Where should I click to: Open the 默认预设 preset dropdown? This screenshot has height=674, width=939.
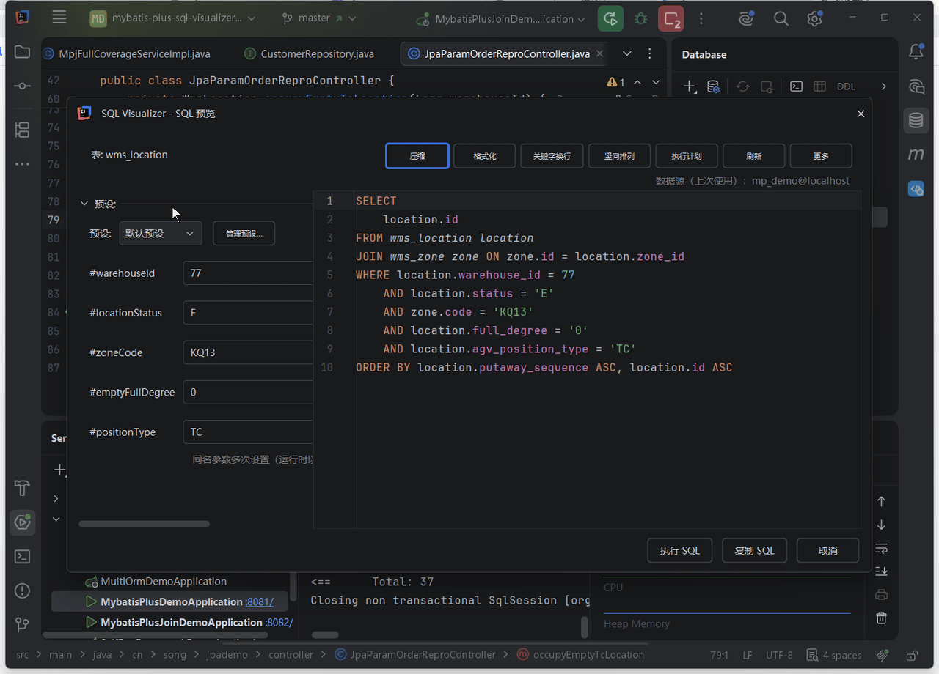point(161,234)
